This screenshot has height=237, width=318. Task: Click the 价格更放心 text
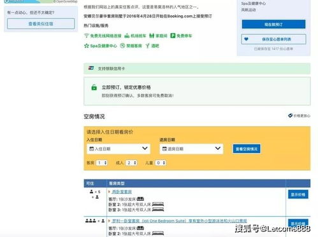tap(302, 116)
